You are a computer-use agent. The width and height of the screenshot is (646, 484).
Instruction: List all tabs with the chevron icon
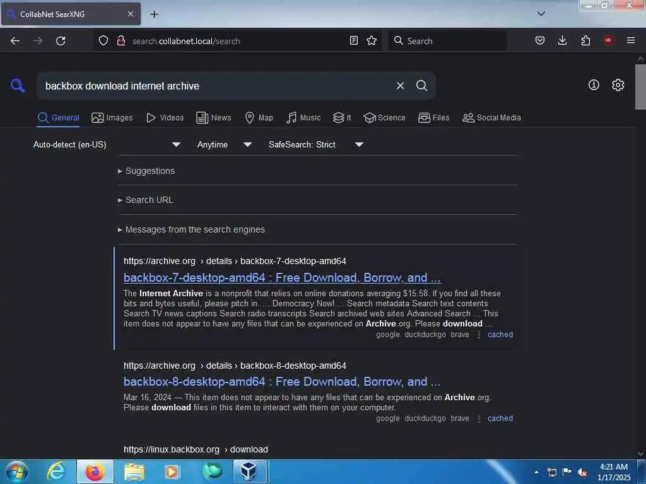[x=541, y=14]
